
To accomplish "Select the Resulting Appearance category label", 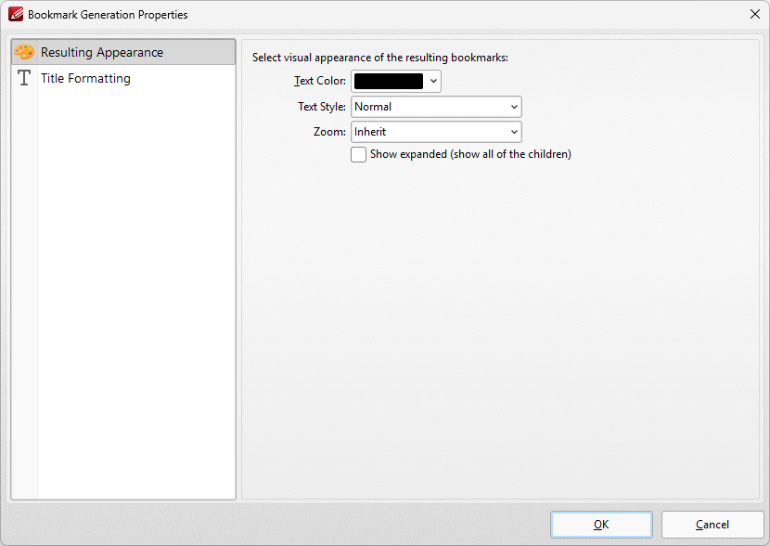I will click(102, 53).
